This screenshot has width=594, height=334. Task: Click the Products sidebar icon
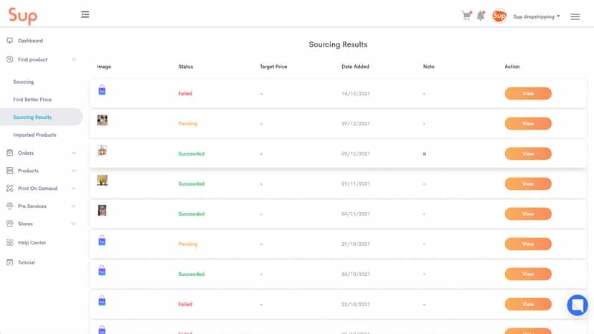(10, 171)
